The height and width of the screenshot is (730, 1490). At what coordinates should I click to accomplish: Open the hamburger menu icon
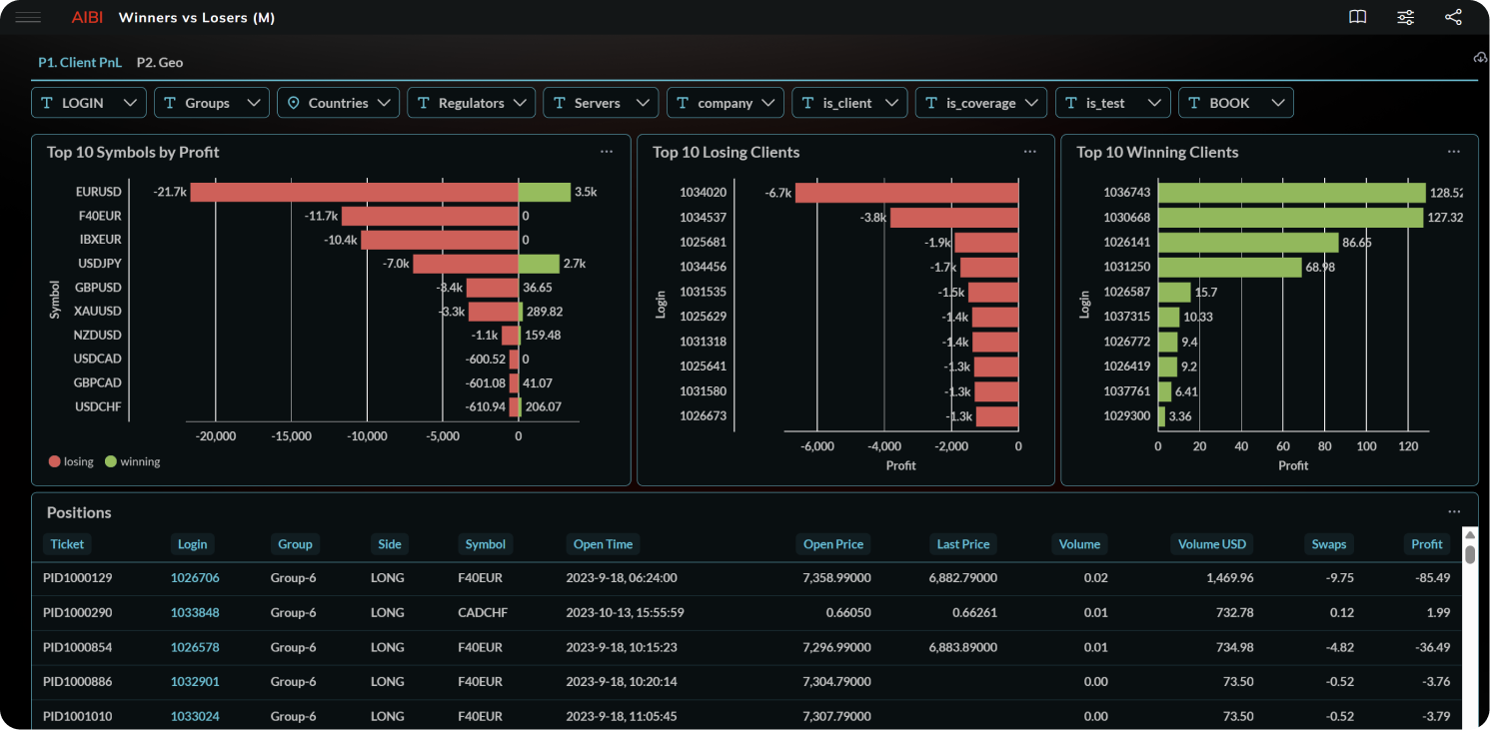coord(29,17)
